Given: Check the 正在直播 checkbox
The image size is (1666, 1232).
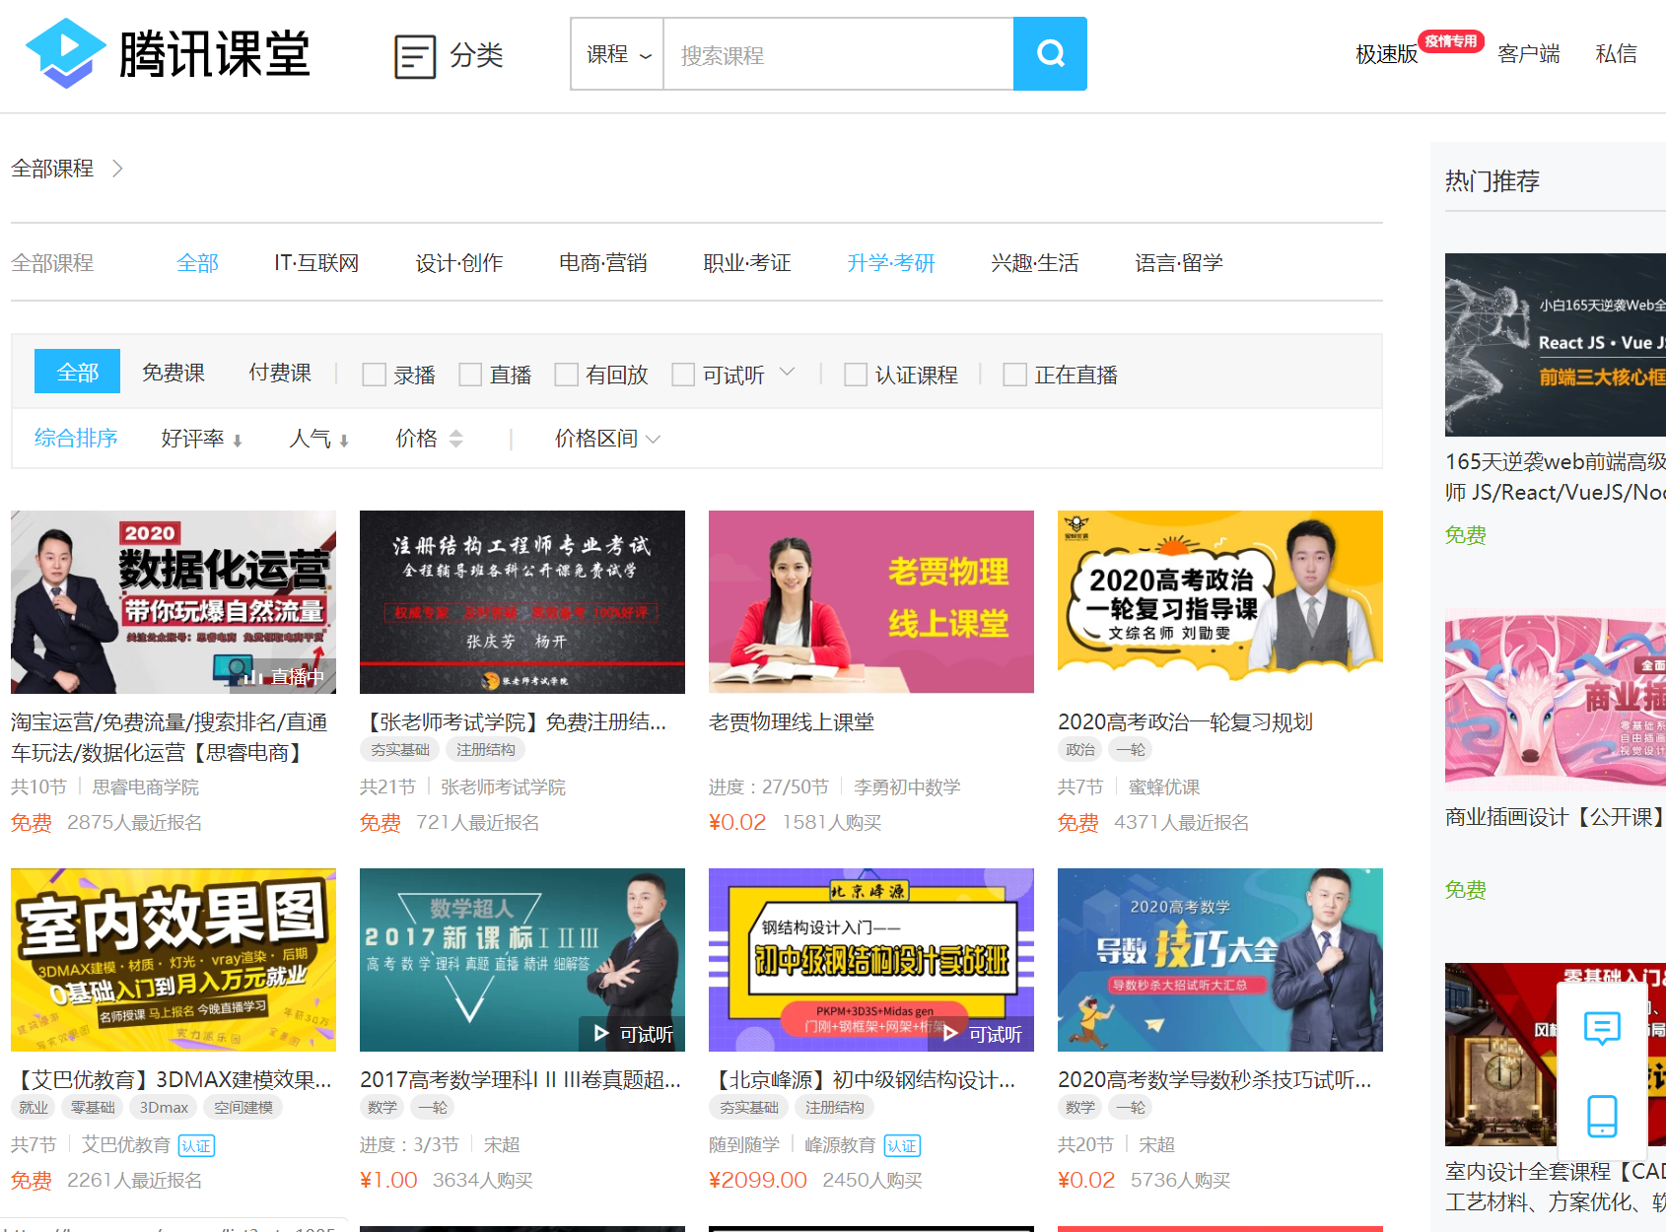Looking at the screenshot, I should point(1014,375).
